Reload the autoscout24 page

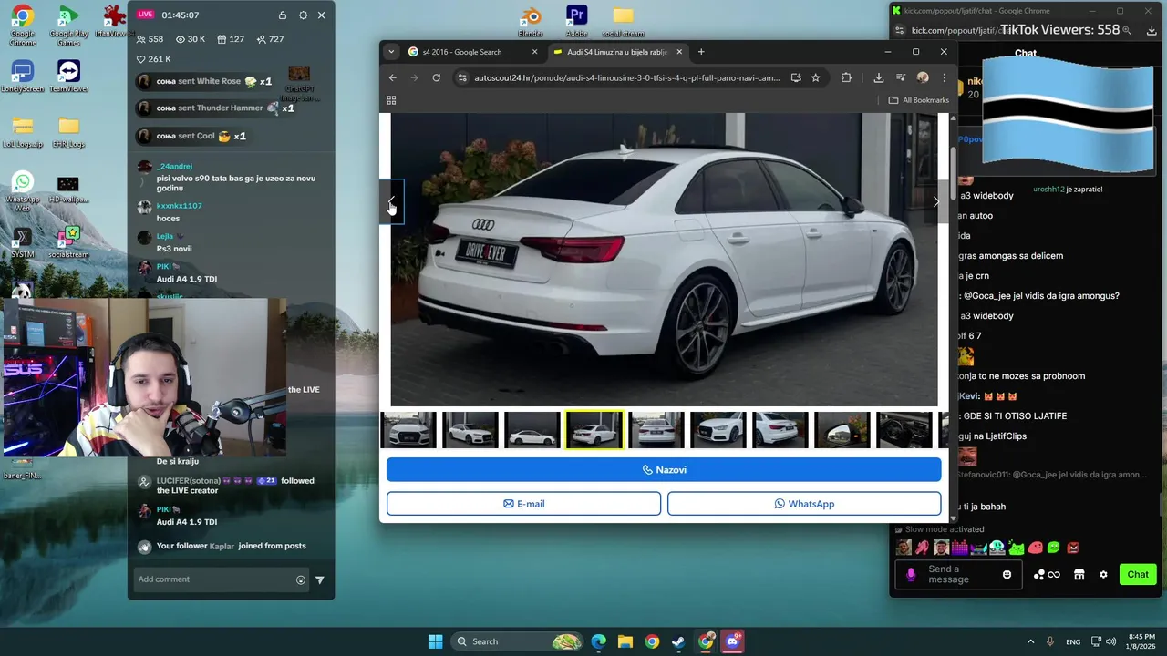pyautogui.click(x=437, y=77)
